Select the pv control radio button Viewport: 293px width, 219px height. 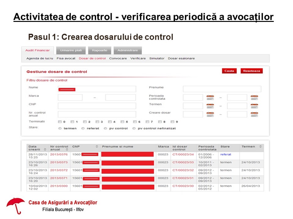pos(106,128)
